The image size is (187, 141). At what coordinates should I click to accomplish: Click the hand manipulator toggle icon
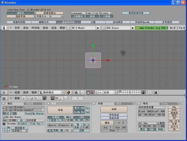click(x=89, y=92)
